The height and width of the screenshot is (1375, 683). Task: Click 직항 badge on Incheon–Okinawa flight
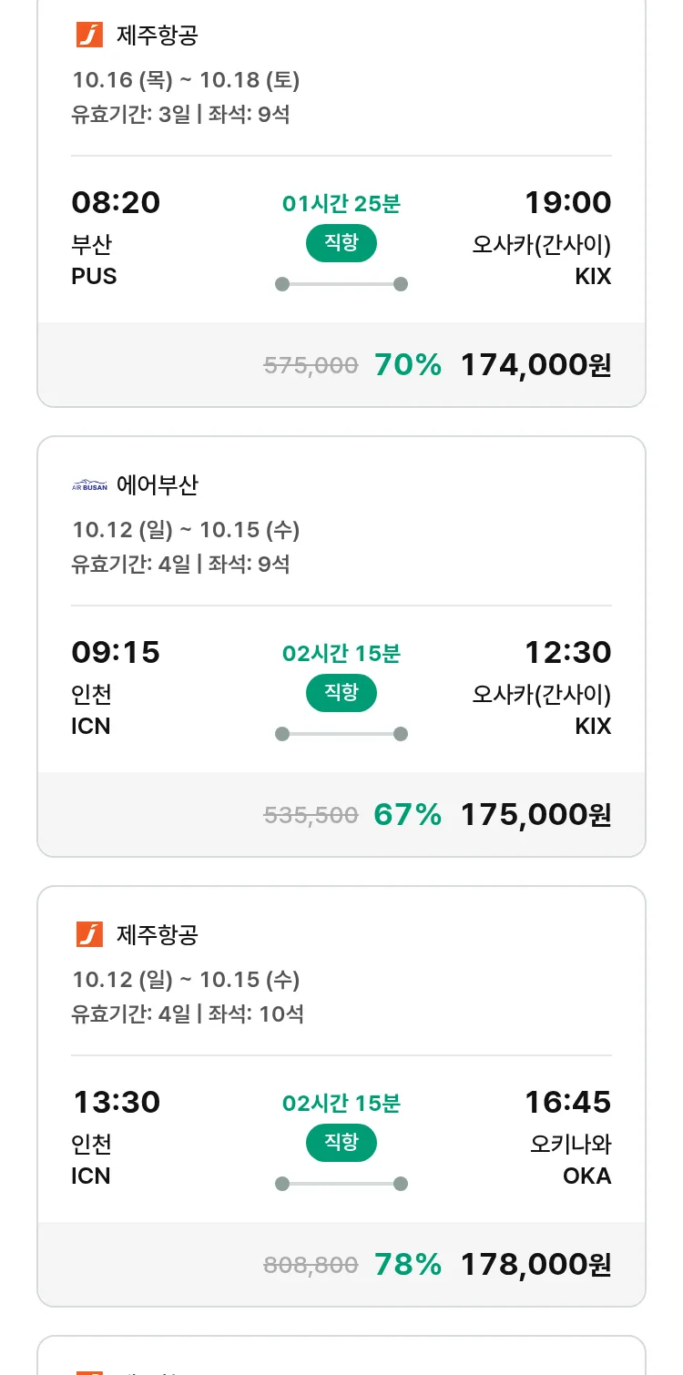(341, 1143)
